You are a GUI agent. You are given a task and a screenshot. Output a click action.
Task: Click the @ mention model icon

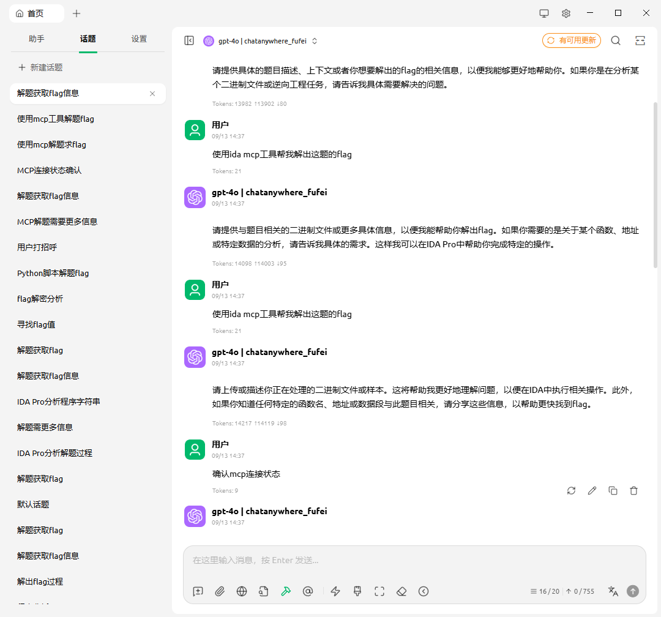[308, 591]
